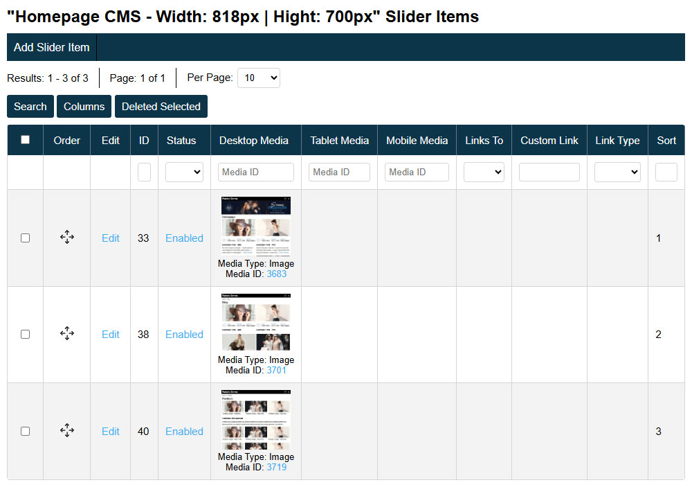Click the Edit column header
The width and height of the screenshot is (692, 487).
tap(110, 141)
